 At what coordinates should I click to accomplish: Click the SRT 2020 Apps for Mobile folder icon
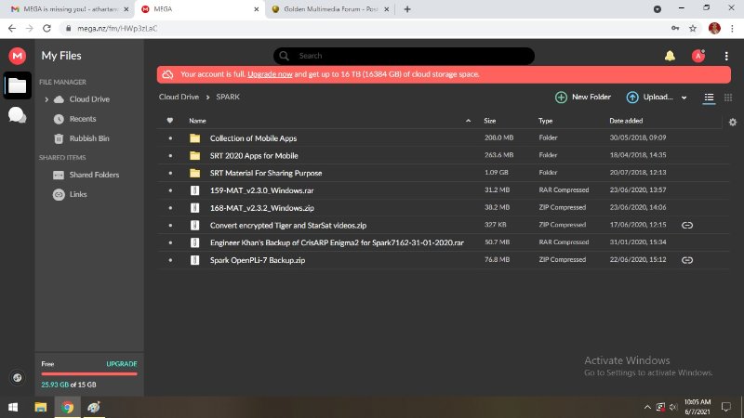194,155
